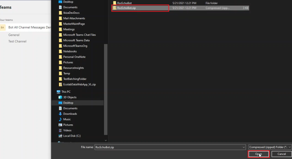Click the This PC computer icon
The image size is (292, 159).
click(x=59, y=92)
